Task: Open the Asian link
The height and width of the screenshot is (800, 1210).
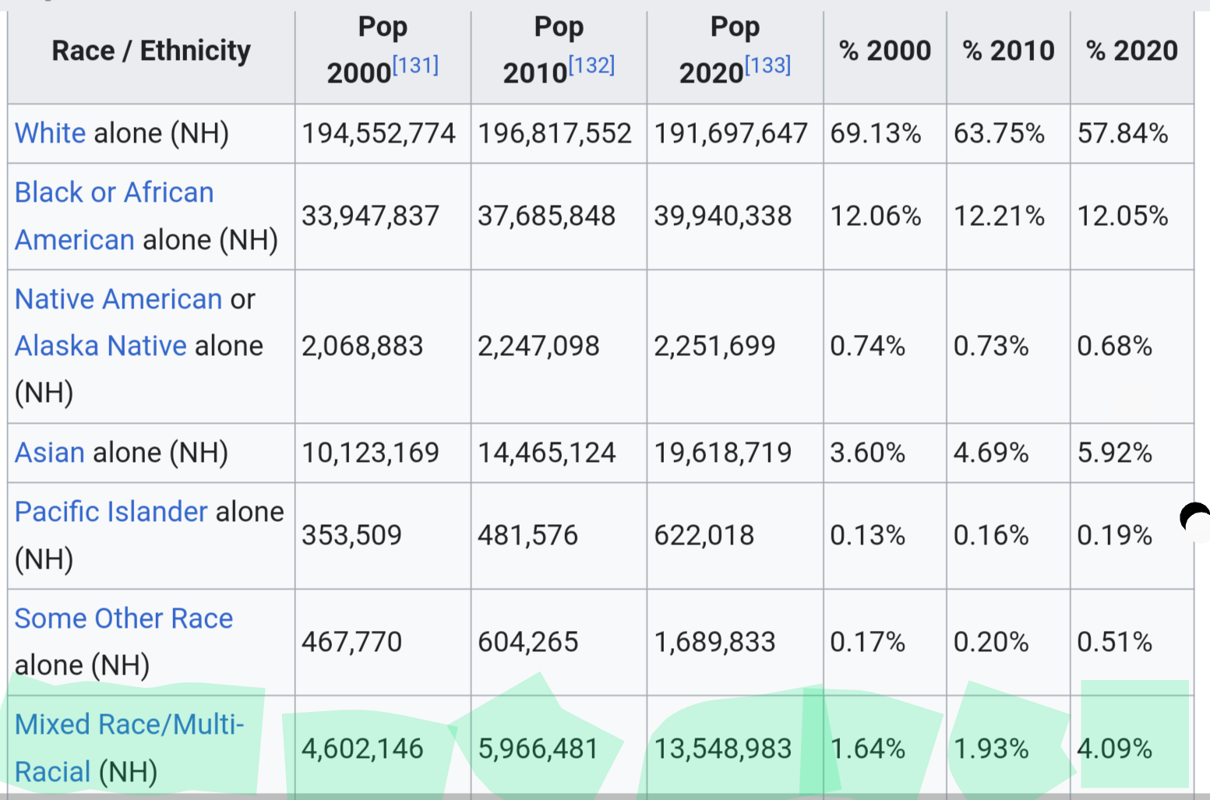Action: pos(49,453)
